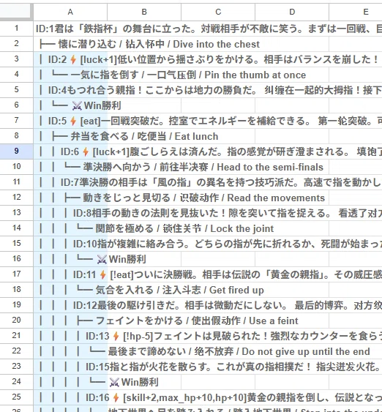
Task: Click 'Head to the semi-finals' cell
Action: (181, 167)
